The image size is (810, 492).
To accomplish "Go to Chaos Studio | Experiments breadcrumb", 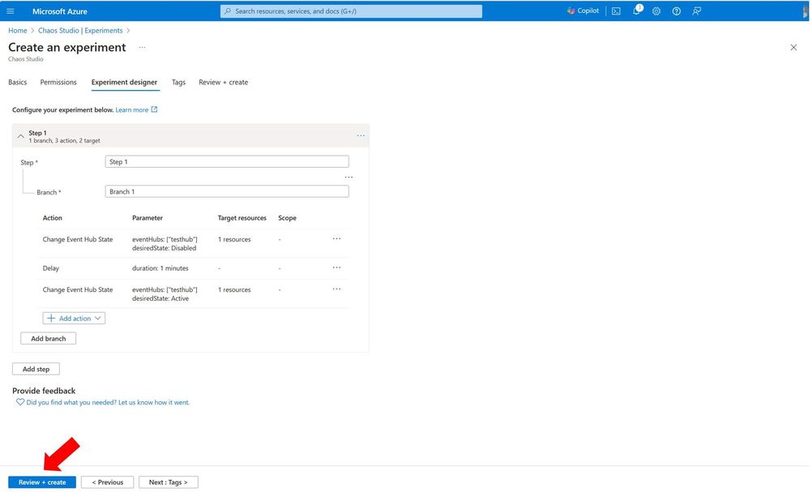I will (80, 31).
